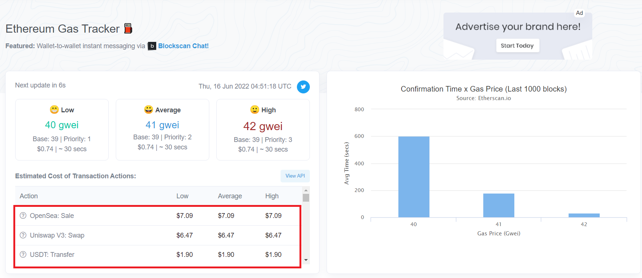Viewport: 642px width, 278px height.
Task: Click scrollbar down arrow in actions table
Action: pyautogui.click(x=306, y=260)
